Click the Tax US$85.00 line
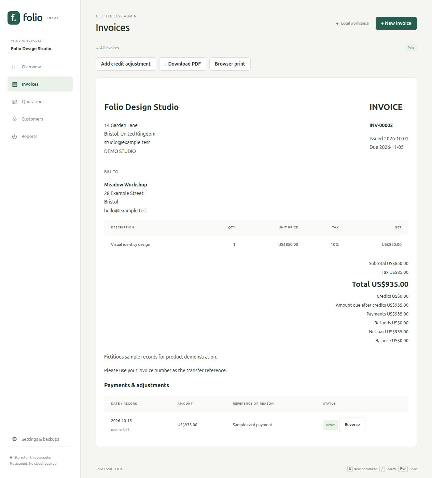This screenshot has width=432, height=478. (395, 272)
